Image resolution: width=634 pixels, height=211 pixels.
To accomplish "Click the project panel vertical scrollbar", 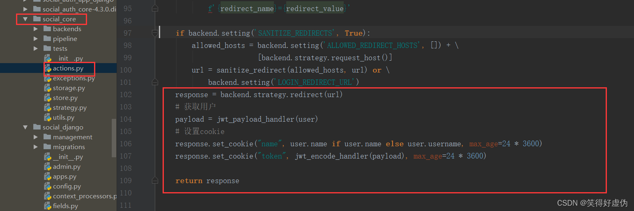I will (x=114, y=138).
